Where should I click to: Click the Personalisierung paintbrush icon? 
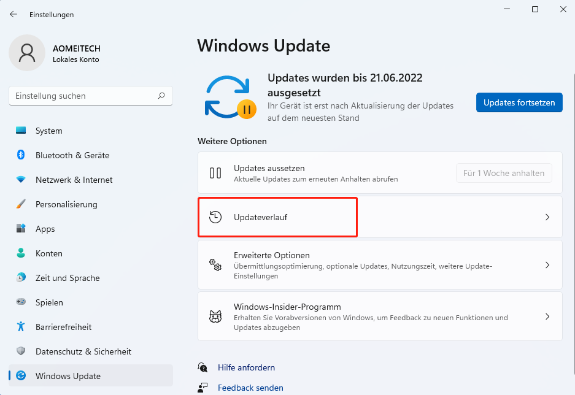pos(21,204)
